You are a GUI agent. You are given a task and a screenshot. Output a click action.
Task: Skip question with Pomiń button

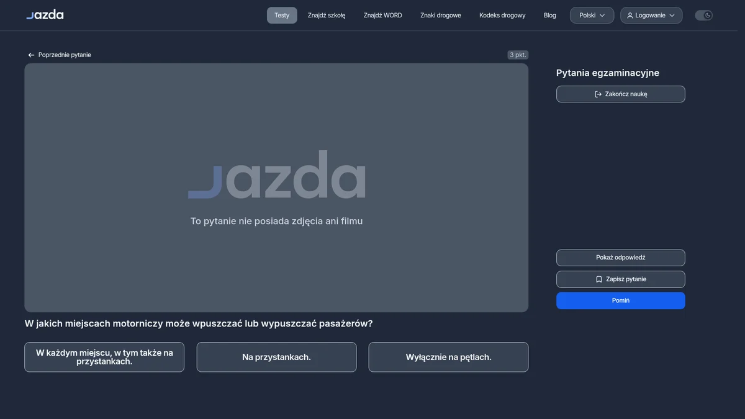point(621,300)
